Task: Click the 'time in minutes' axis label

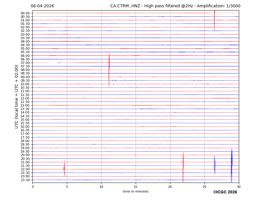Action: (x=135, y=192)
